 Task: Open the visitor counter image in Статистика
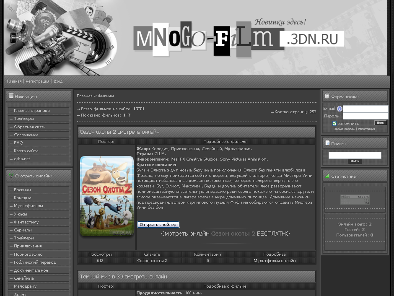coord(355,200)
